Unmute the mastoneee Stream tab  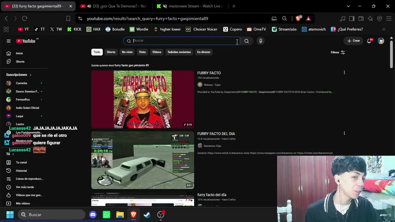pyautogui.click(x=165, y=6)
